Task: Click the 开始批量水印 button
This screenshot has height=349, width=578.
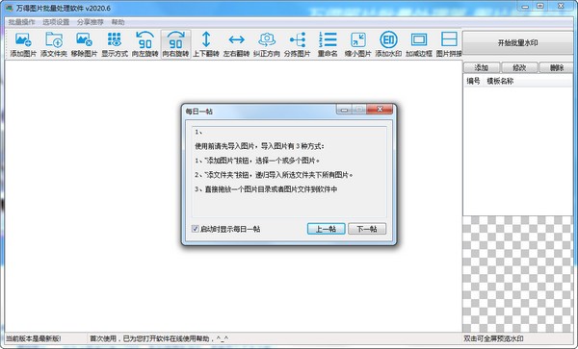Action: pyautogui.click(x=518, y=43)
